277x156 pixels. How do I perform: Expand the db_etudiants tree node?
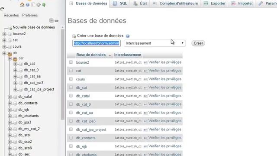coord(10,116)
